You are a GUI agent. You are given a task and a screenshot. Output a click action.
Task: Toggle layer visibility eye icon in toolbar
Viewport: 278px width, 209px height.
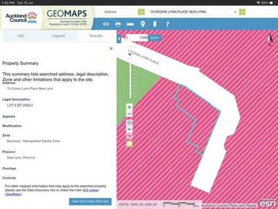coord(106,24)
